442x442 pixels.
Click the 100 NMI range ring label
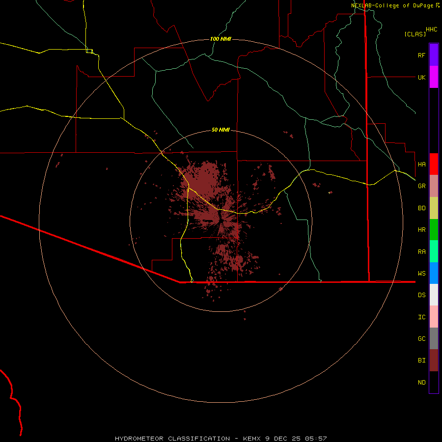pyautogui.click(x=221, y=39)
